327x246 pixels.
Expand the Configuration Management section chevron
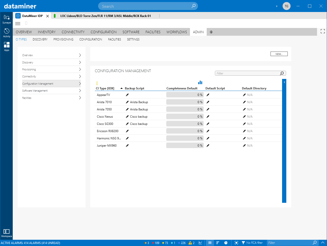click(80, 83)
